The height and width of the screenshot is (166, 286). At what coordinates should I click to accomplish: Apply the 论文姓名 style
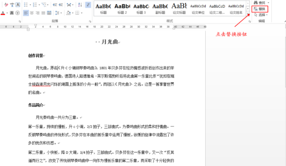point(236,8)
